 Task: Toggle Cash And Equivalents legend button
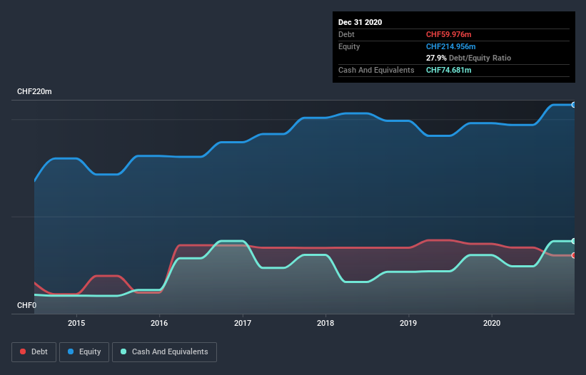164,352
